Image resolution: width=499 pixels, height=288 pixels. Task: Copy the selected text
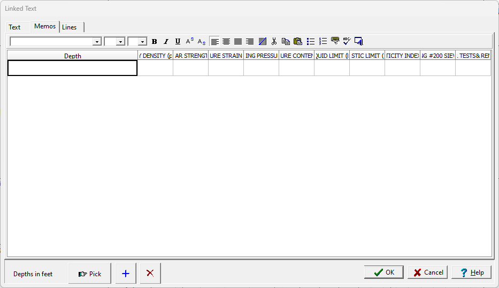tap(286, 41)
